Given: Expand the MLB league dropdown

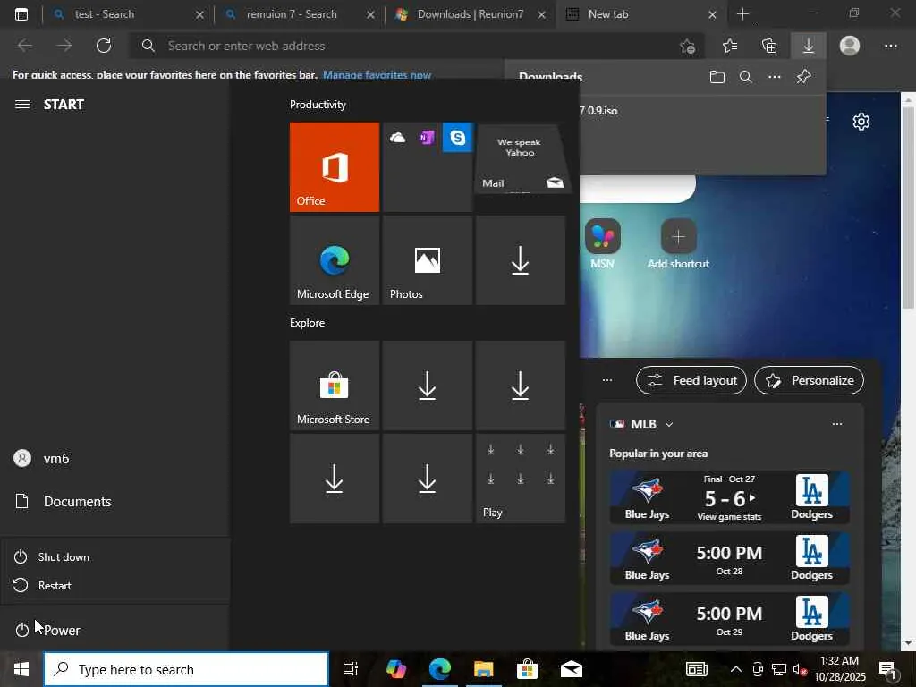Looking at the screenshot, I should [669, 424].
